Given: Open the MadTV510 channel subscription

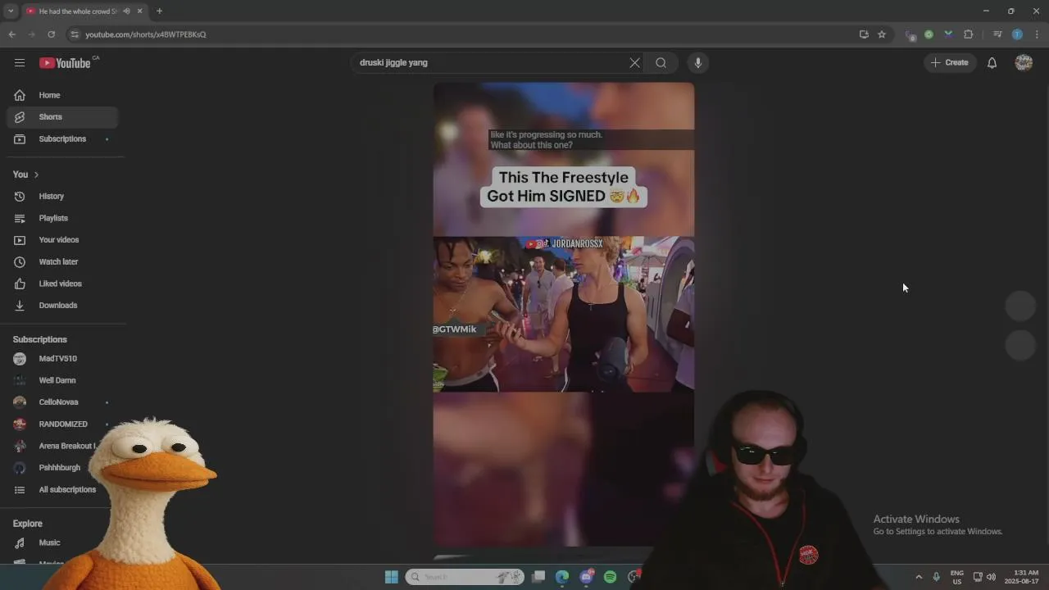Looking at the screenshot, I should click(x=62, y=359).
